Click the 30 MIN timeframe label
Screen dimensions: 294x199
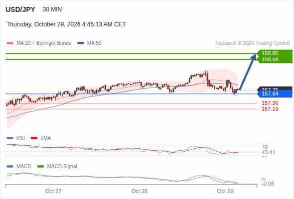pos(52,9)
